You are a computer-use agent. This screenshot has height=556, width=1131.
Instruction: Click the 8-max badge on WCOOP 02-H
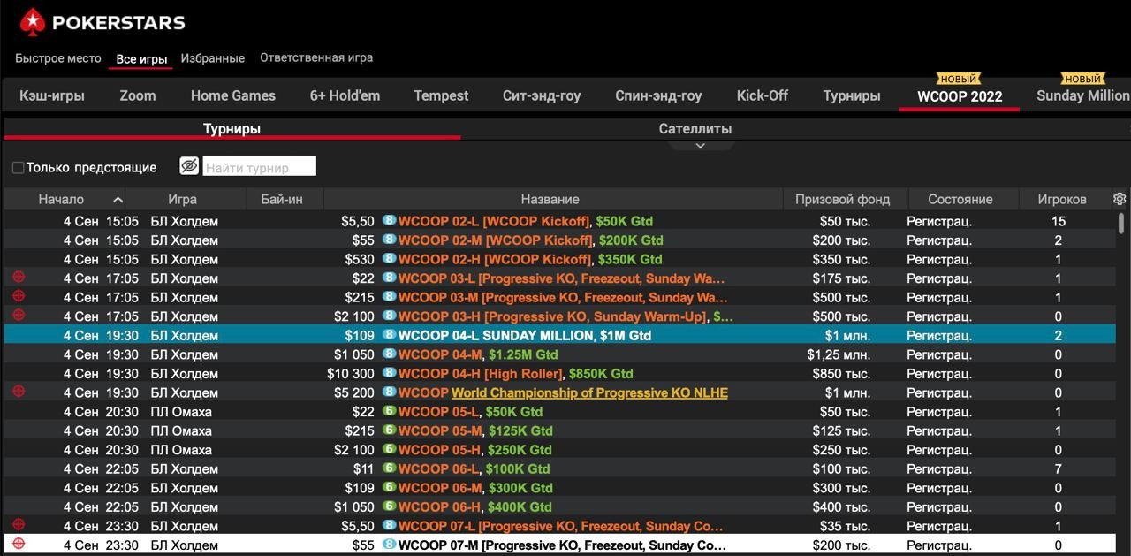(x=389, y=259)
